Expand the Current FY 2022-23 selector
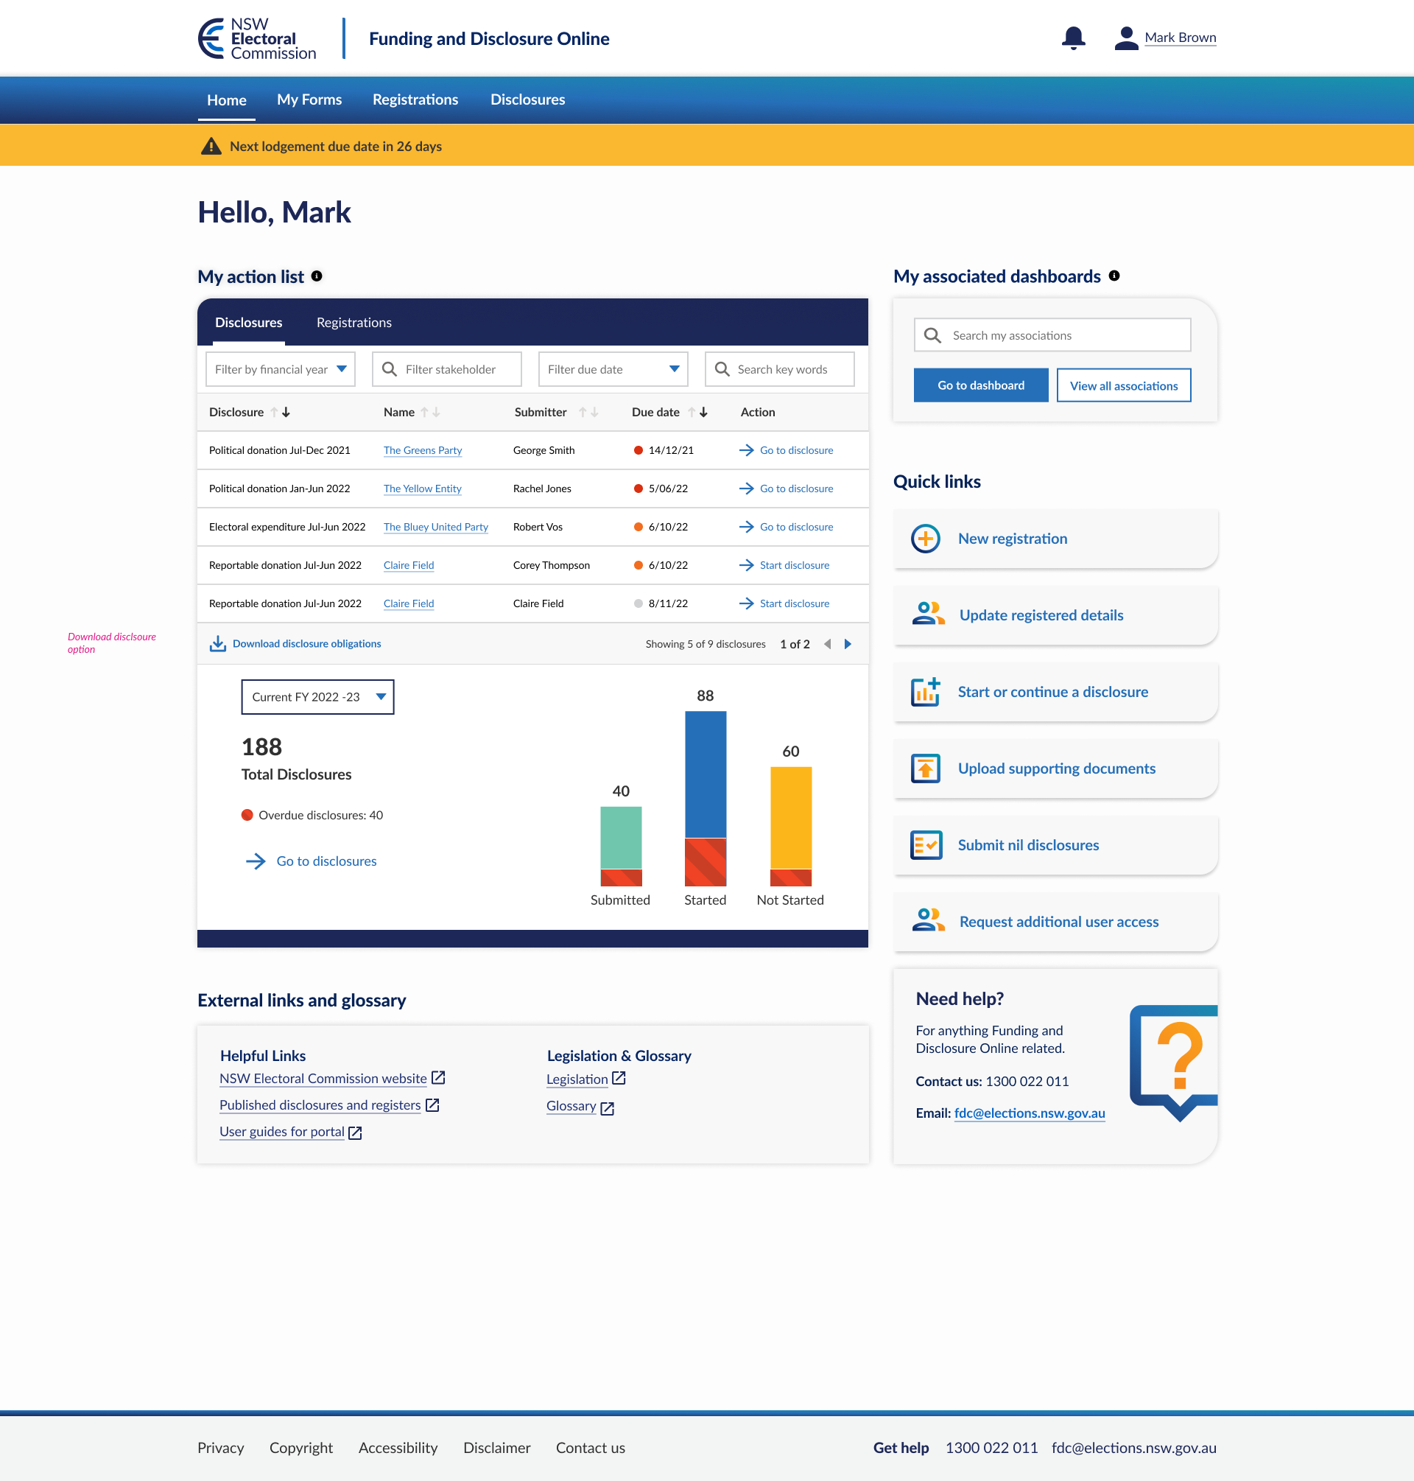 coord(378,696)
